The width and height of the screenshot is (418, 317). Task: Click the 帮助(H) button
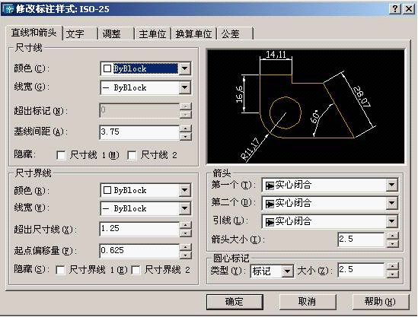pyautogui.click(x=381, y=302)
